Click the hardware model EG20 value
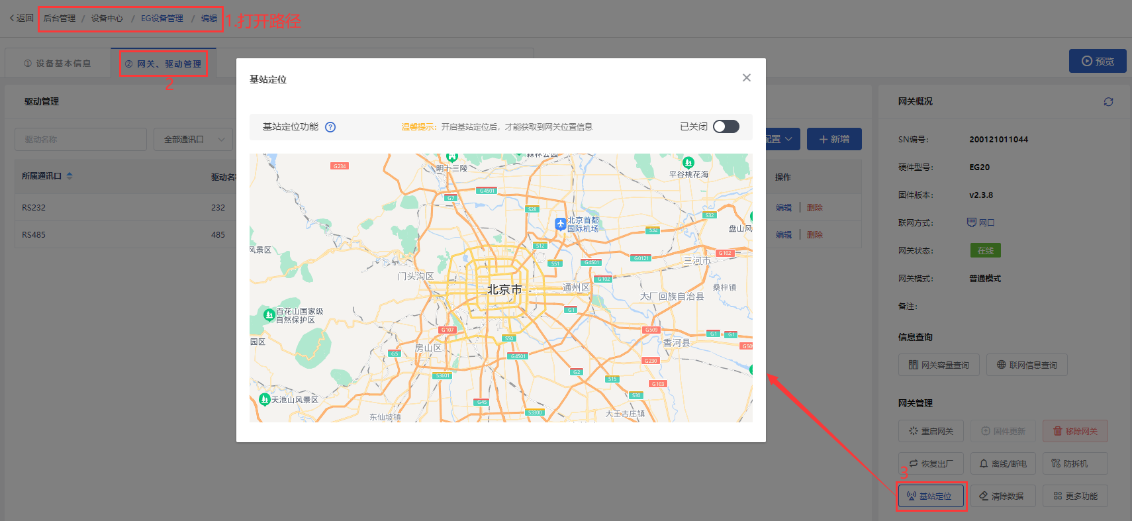Image resolution: width=1132 pixels, height=521 pixels. [x=980, y=167]
